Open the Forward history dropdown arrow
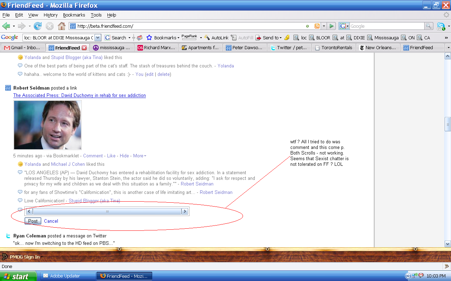The image size is (451, 281). [x=29, y=26]
